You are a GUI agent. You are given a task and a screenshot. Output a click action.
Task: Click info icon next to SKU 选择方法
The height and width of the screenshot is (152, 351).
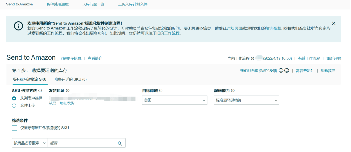(40, 91)
